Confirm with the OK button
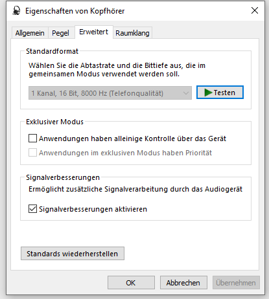Image resolution: width=269 pixels, height=299 pixels. coord(131,283)
